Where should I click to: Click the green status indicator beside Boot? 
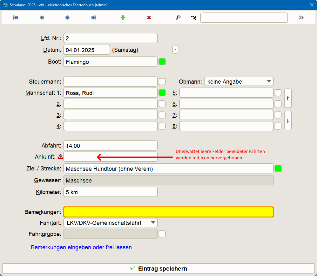pos(162,61)
